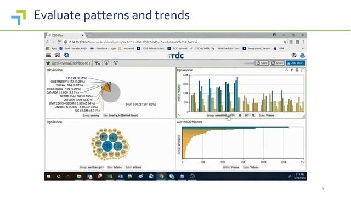Open the hamburger menu in rdc app
Image resolution: width=351 pixels, height=197 pixels.
coord(48,55)
